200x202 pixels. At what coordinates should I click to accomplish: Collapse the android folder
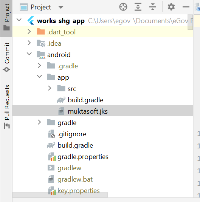tap(29, 54)
